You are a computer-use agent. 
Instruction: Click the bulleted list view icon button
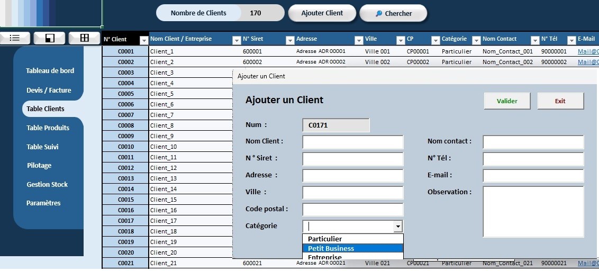click(x=14, y=38)
